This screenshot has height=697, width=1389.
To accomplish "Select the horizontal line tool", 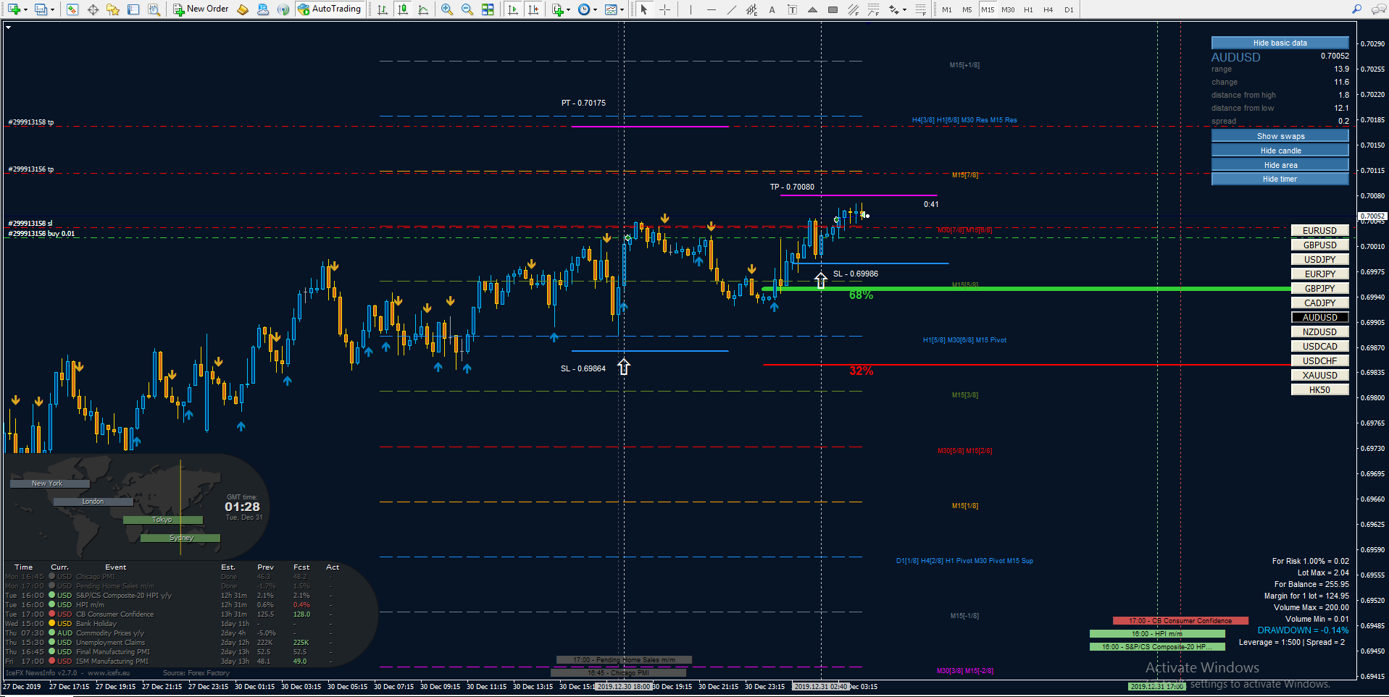I will tap(711, 9).
